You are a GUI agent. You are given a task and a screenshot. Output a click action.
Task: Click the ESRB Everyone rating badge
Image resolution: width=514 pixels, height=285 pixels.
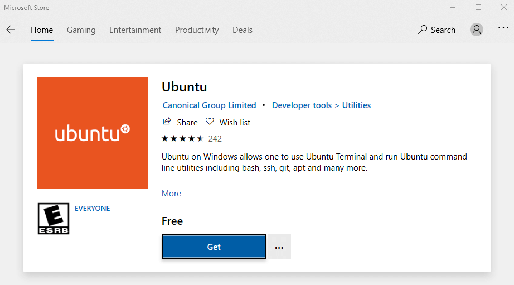[x=54, y=218]
